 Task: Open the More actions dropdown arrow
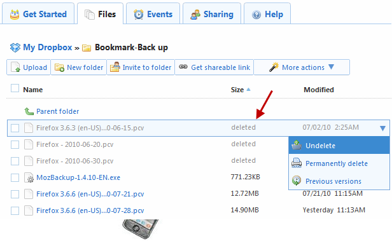tap(332, 67)
